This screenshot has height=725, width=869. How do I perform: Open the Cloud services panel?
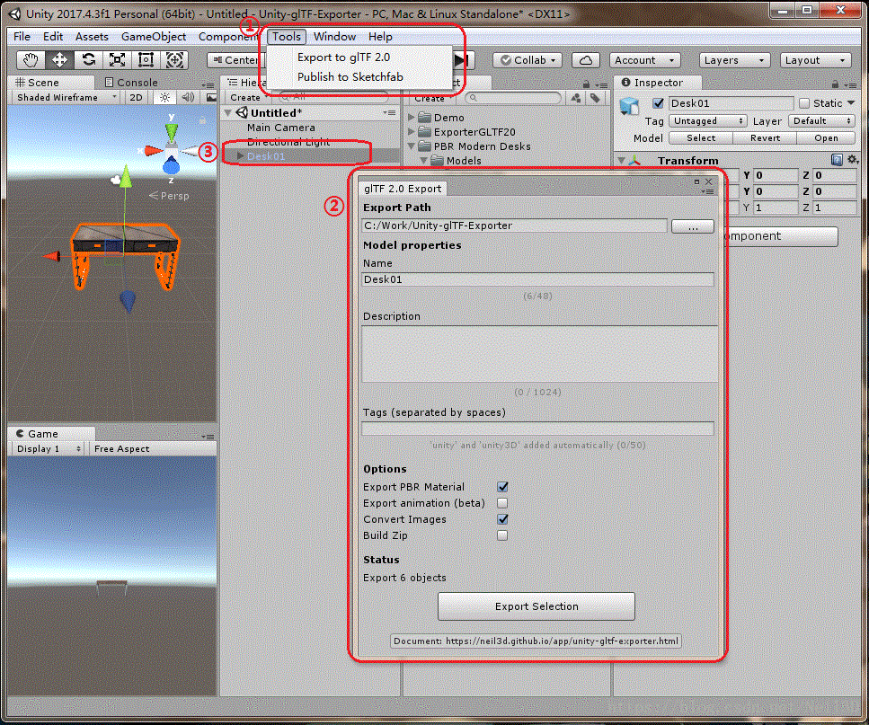(x=585, y=60)
